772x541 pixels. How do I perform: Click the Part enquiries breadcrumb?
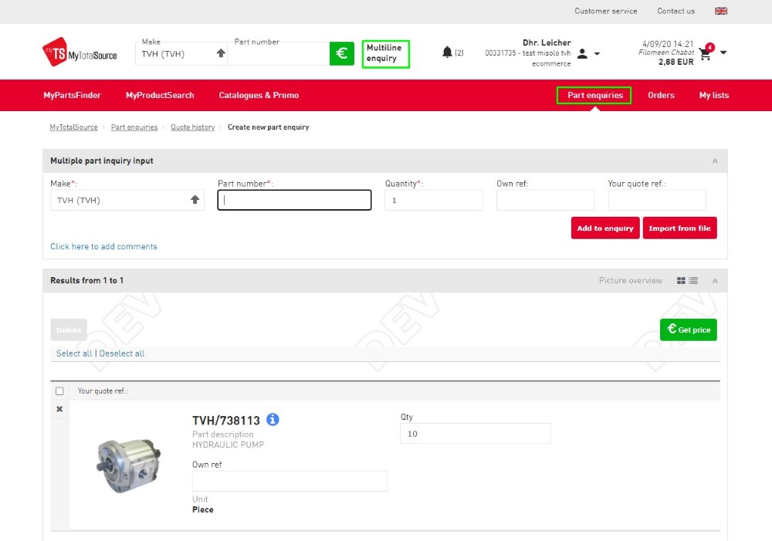pyautogui.click(x=134, y=127)
